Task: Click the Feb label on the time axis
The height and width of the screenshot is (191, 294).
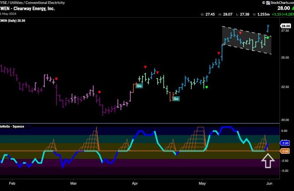Action: pyautogui.click(x=12, y=183)
